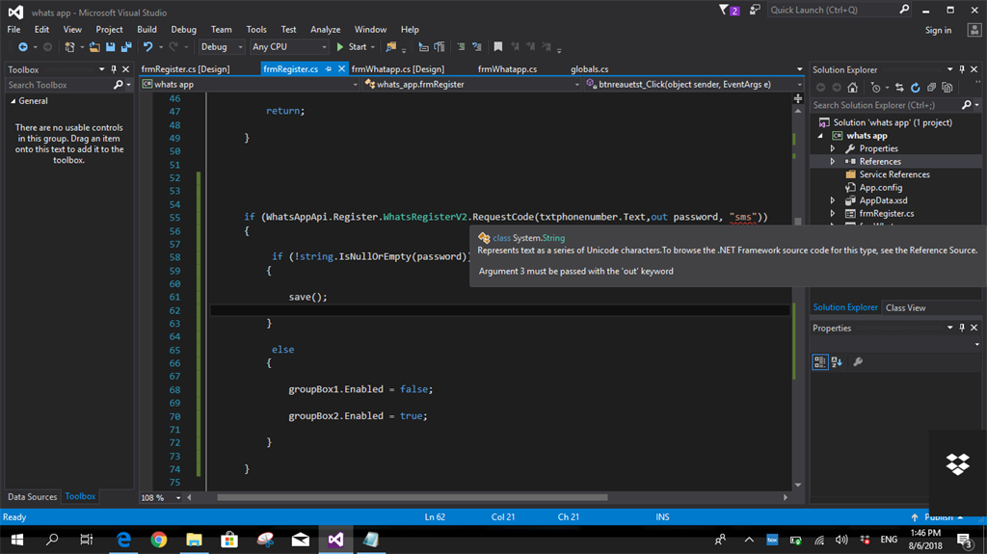Click the Dropbox icon overlay
Viewport: 987px width, 554px height.
(957, 464)
